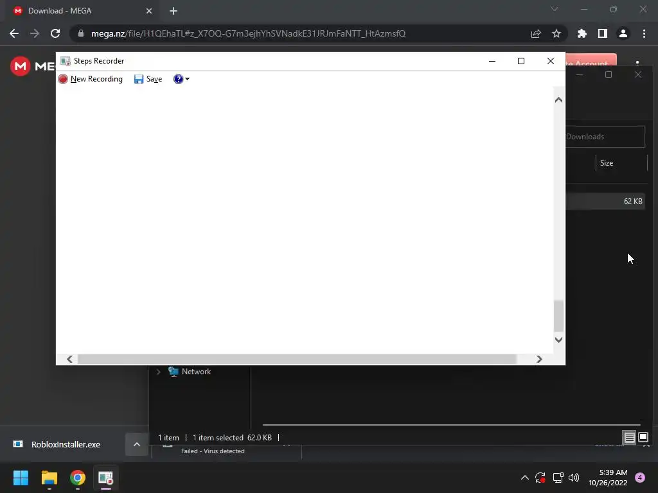Viewport: 658px width, 493px height.
Task: Open Google Chrome from the taskbar
Action: click(78, 478)
